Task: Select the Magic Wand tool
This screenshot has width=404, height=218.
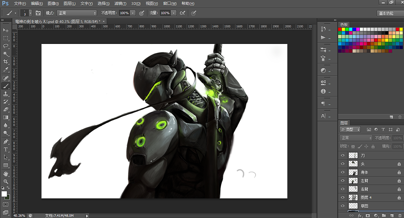Action: [6, 54]
